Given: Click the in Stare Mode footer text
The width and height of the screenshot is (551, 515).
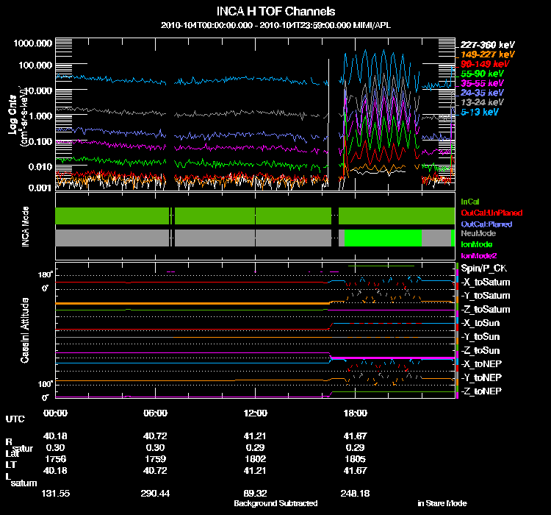Looking at the screenshot, I should click(442, 504).
